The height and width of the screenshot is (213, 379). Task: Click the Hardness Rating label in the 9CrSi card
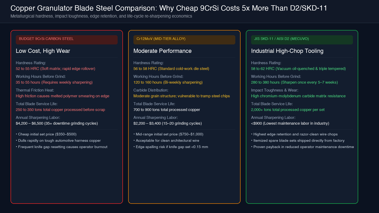coord(31,63)
